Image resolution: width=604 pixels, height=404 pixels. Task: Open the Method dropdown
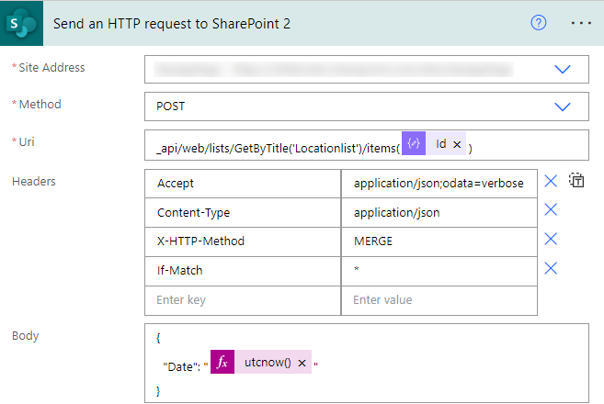[x=562, y=107]
